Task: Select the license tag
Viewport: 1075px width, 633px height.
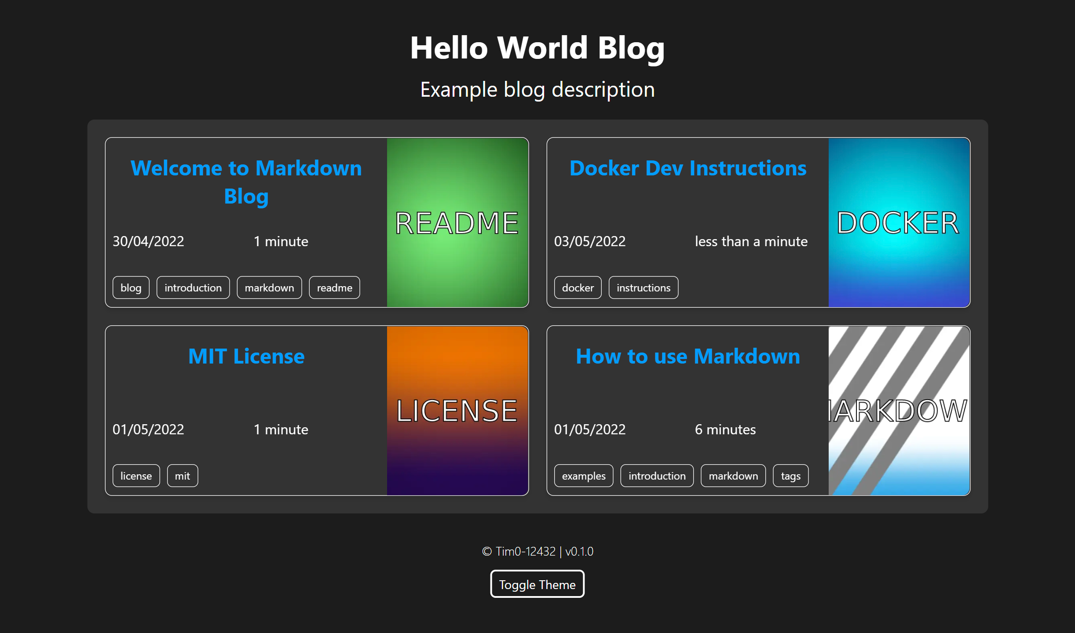Action: pyautogui.click(x=136, y=476)
